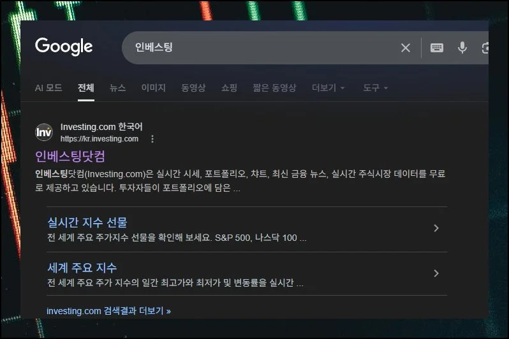Click the Google logo

click(64, 47)
